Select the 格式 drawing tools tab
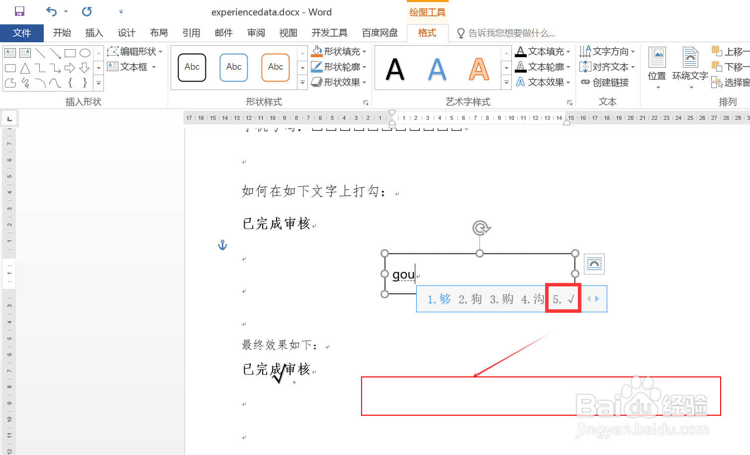Viewport: 750px width, 455px height. click(427, 33)
